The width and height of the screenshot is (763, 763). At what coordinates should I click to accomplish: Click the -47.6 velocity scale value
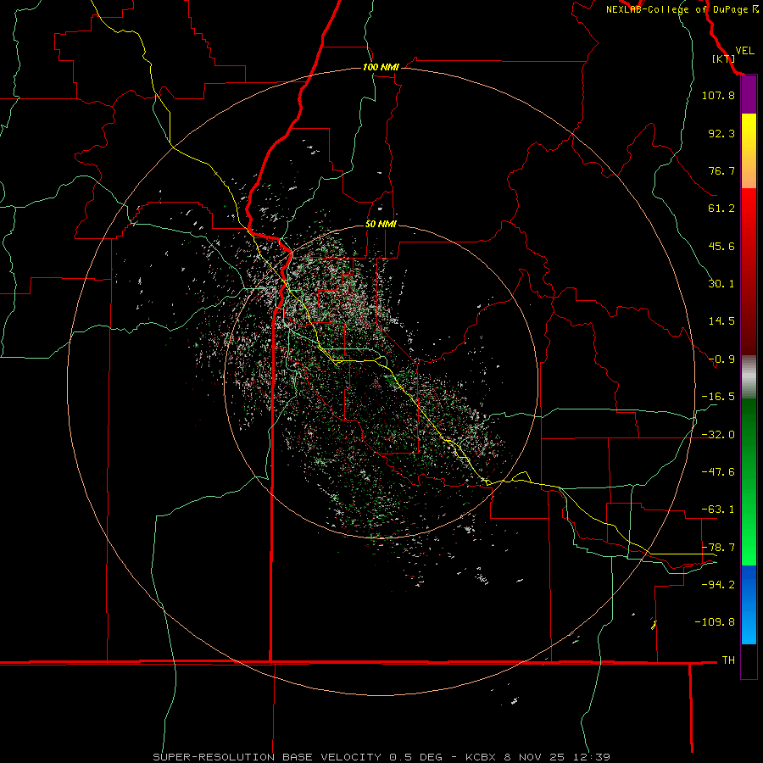[x=718, y=472]
